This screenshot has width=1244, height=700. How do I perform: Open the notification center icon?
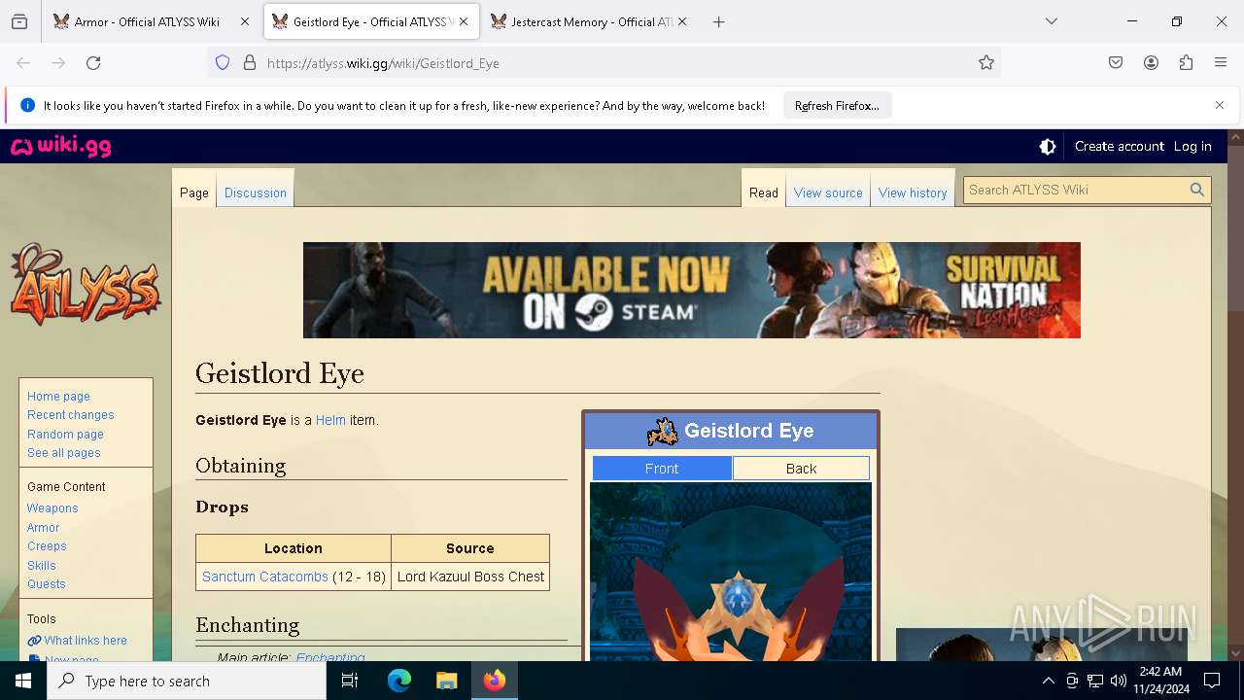[1212, 681]
